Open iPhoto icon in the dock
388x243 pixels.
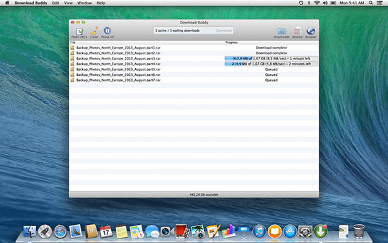pos(198,231)
